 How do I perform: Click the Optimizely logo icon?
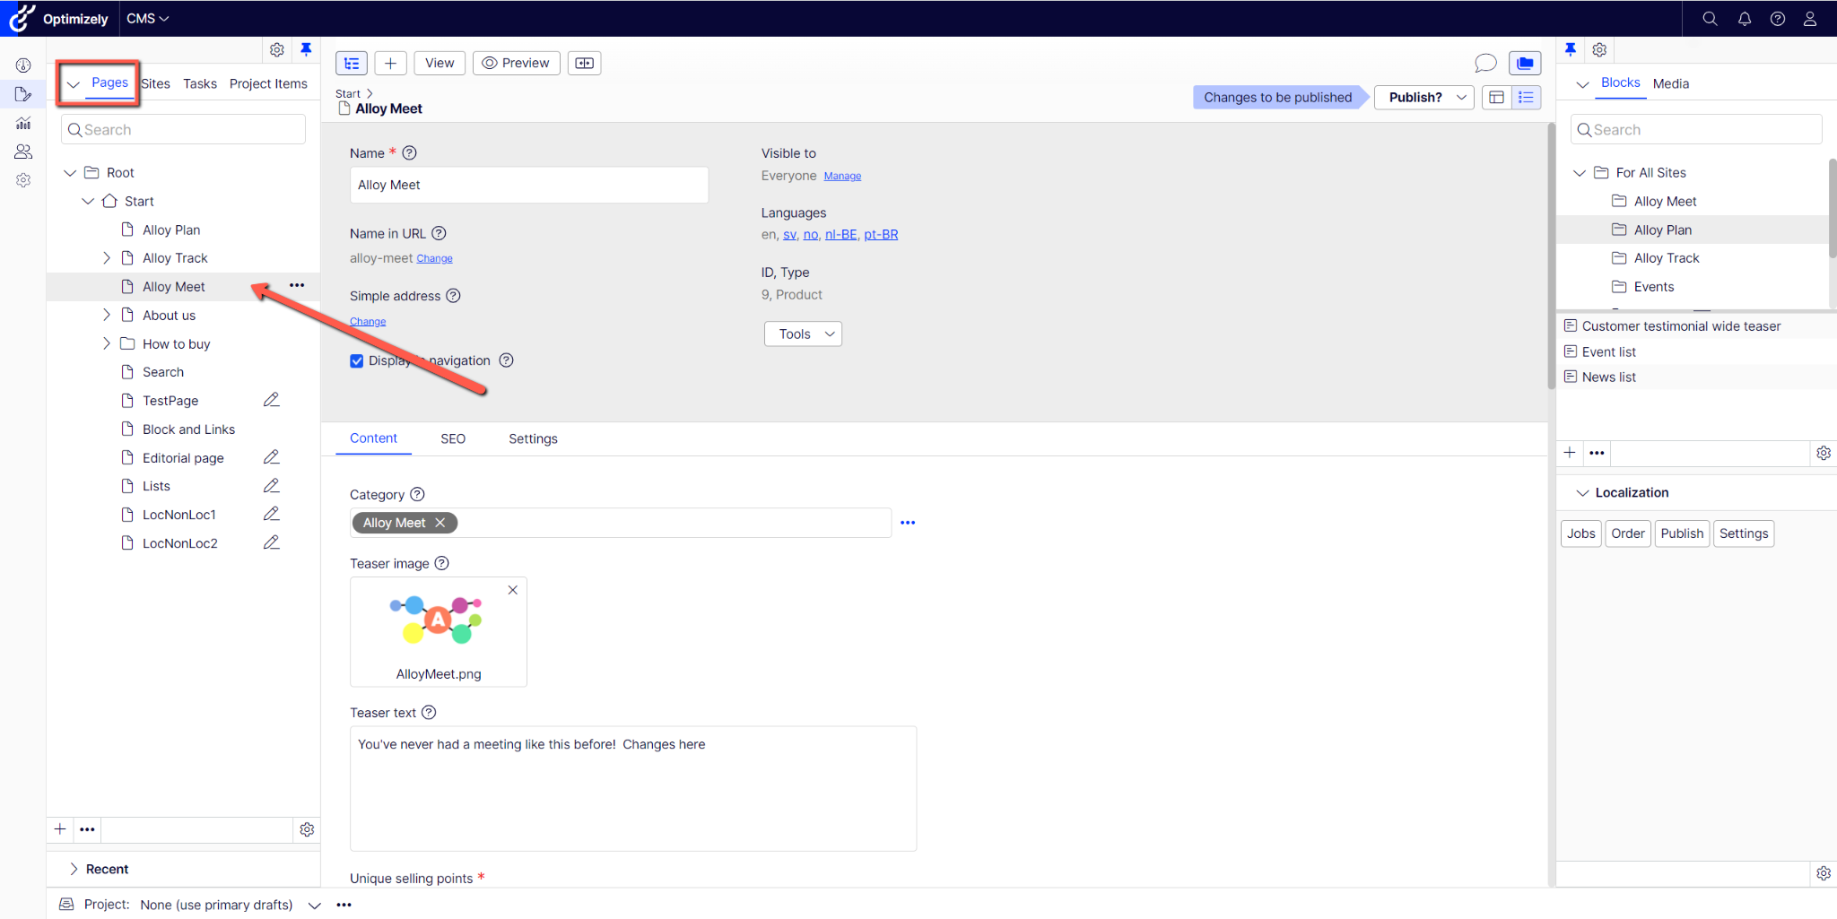pos(22,18)
